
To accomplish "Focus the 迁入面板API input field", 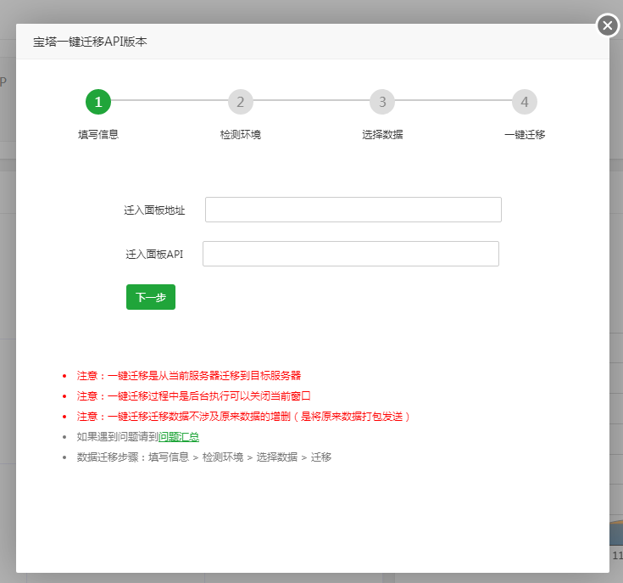I will point(351,254).
